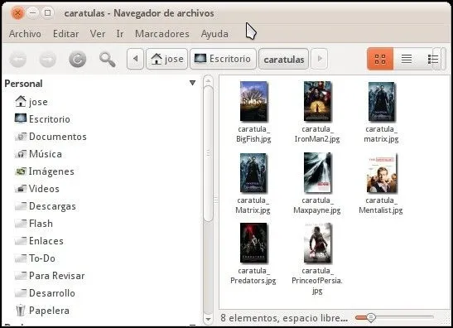Open Música folder in the sidebar

tap(38, 154)
